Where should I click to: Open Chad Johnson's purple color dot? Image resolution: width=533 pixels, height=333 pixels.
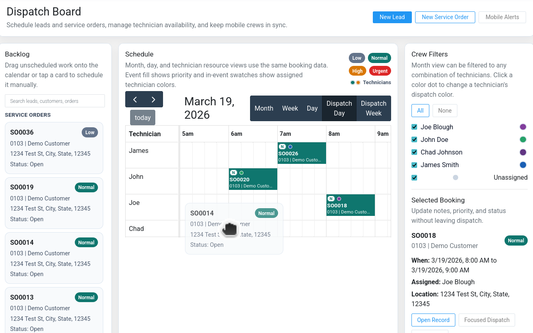[x=523, y=152]
